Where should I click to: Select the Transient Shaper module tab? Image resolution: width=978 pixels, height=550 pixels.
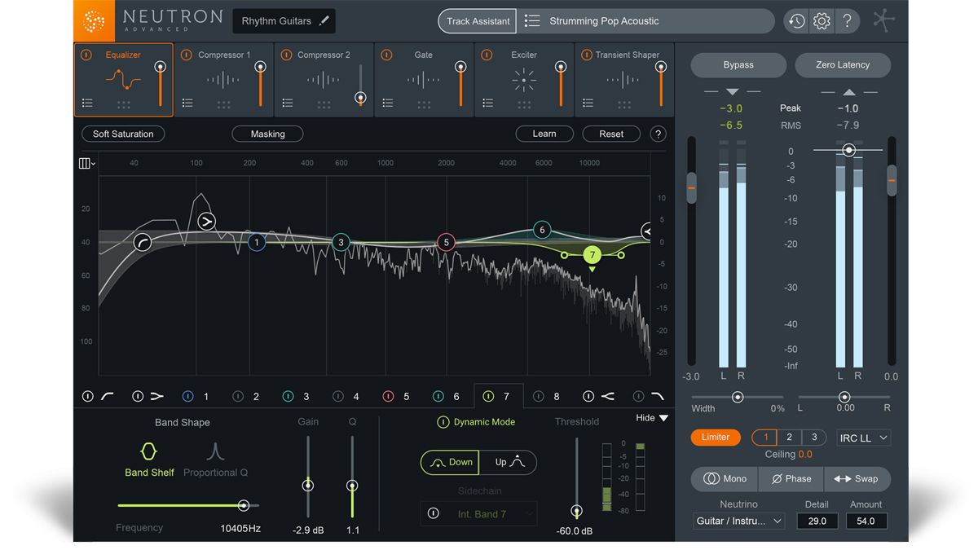click(623, 78)
